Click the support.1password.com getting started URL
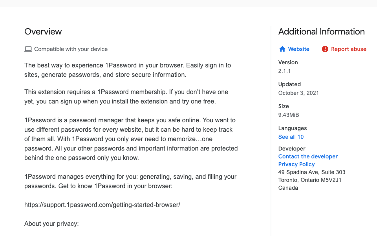 pos(102,205)
